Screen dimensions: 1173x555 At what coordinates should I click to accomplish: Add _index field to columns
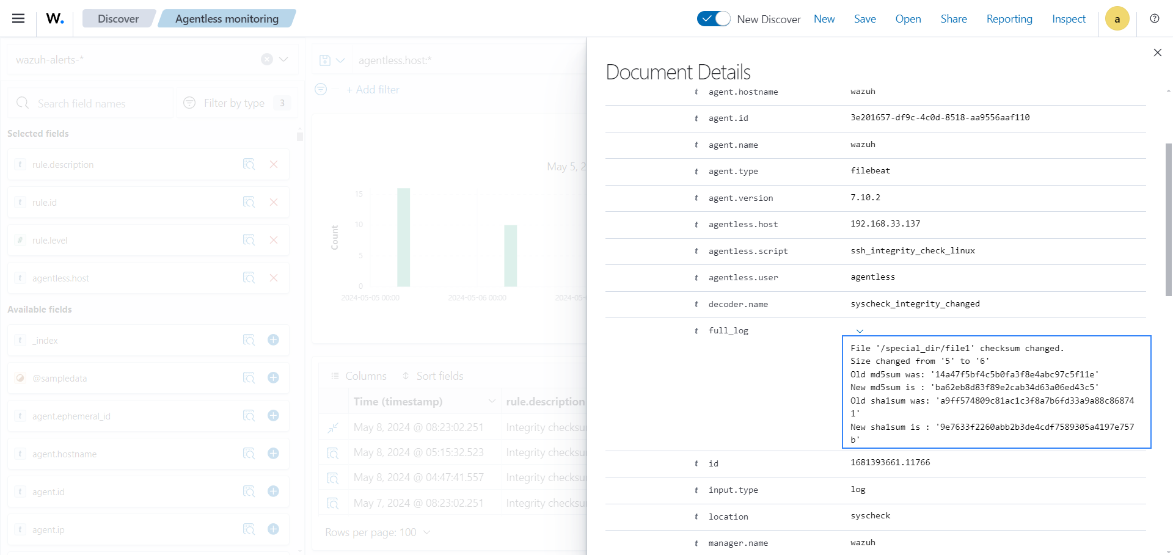[273, 340]
